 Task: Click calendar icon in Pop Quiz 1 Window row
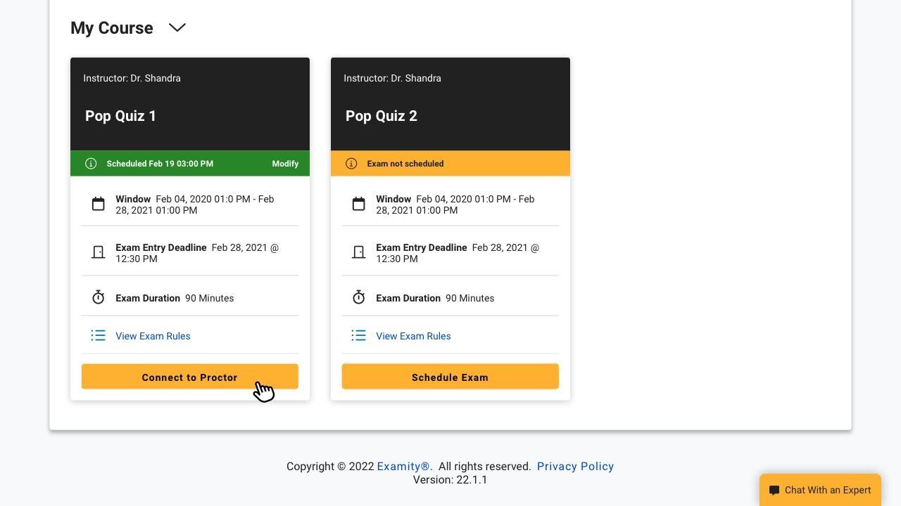coord(99,205)
